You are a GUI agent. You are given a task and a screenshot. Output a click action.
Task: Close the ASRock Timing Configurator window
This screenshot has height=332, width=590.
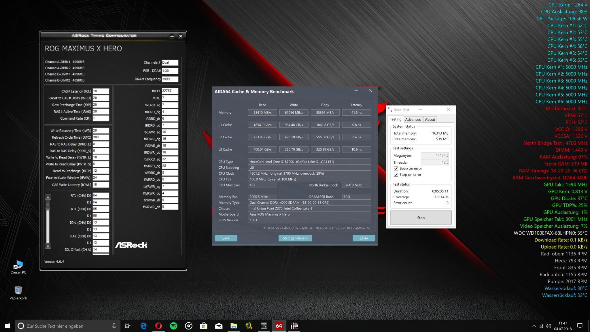181,36
